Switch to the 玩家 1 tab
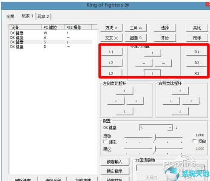Image resolution: width=210 pixels, height=181 pixels. click(27, 16)
